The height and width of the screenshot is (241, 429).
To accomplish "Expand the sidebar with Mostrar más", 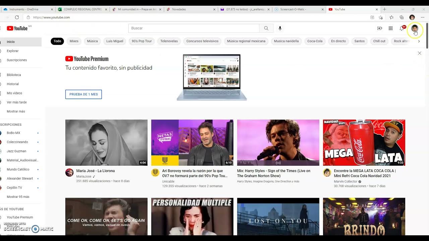I will (x=16, y=111).
